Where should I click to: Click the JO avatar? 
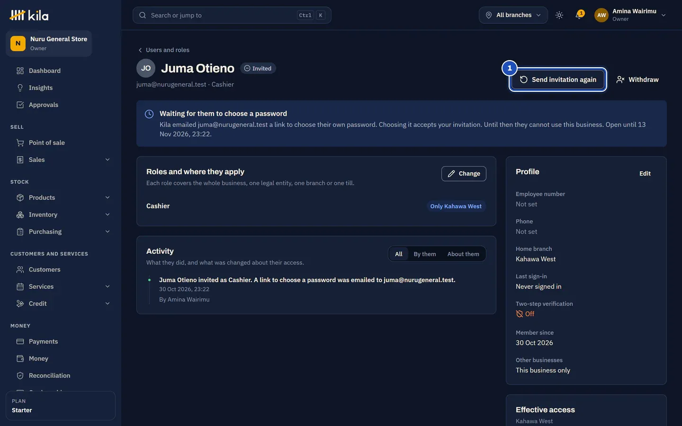click(146, 68)
